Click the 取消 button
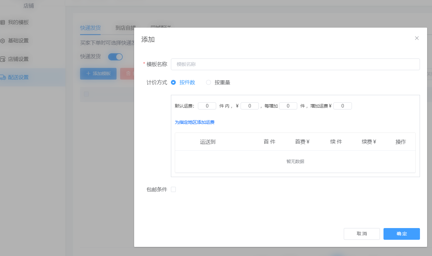 coord(362,234)
